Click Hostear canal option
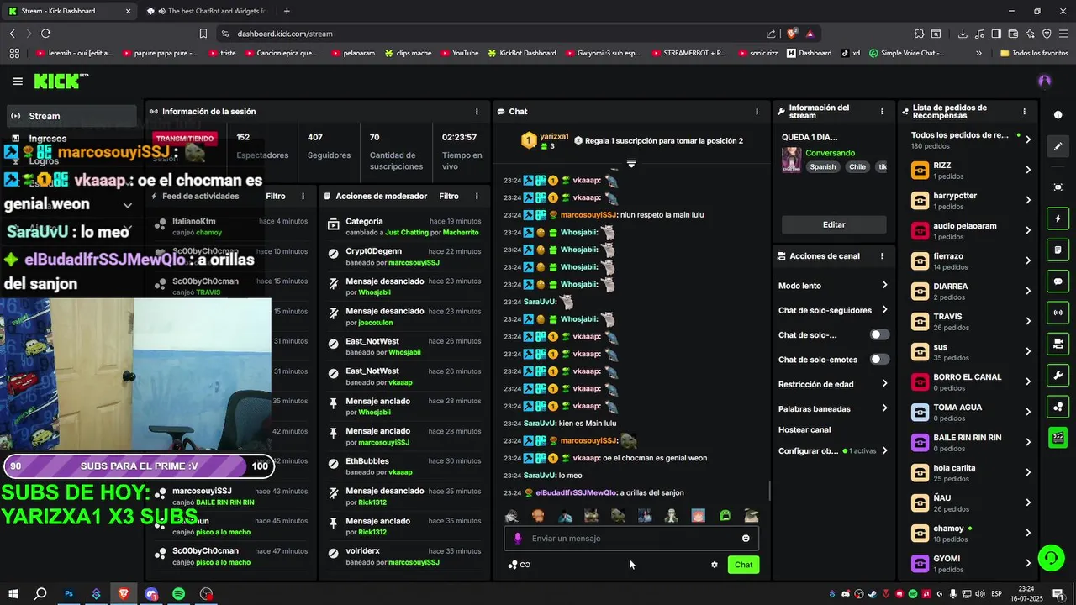The width and height of the screenshot is (1076, 605). (804, 429)
